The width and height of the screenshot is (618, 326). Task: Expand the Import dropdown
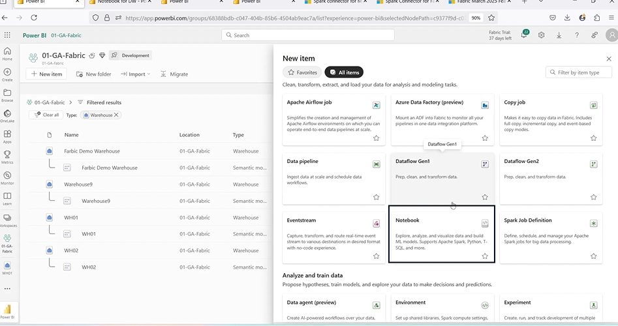(x=135, y=74)
